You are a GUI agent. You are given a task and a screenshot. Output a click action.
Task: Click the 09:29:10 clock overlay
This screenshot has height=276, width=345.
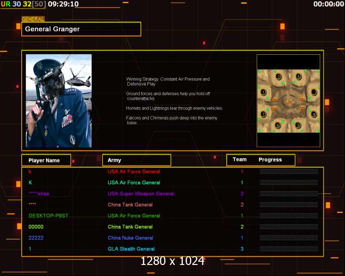tap(63, 4)
